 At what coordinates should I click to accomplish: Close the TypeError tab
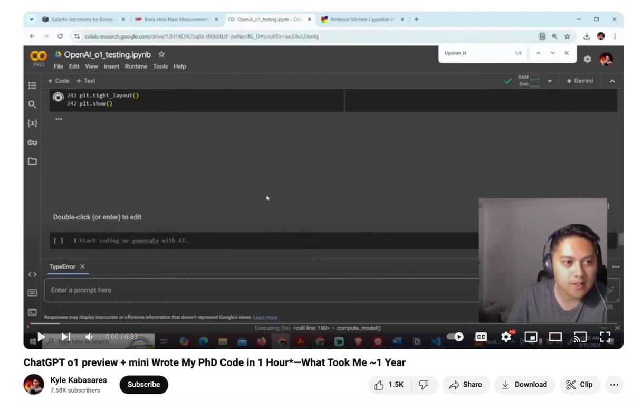tap(82, 266)
